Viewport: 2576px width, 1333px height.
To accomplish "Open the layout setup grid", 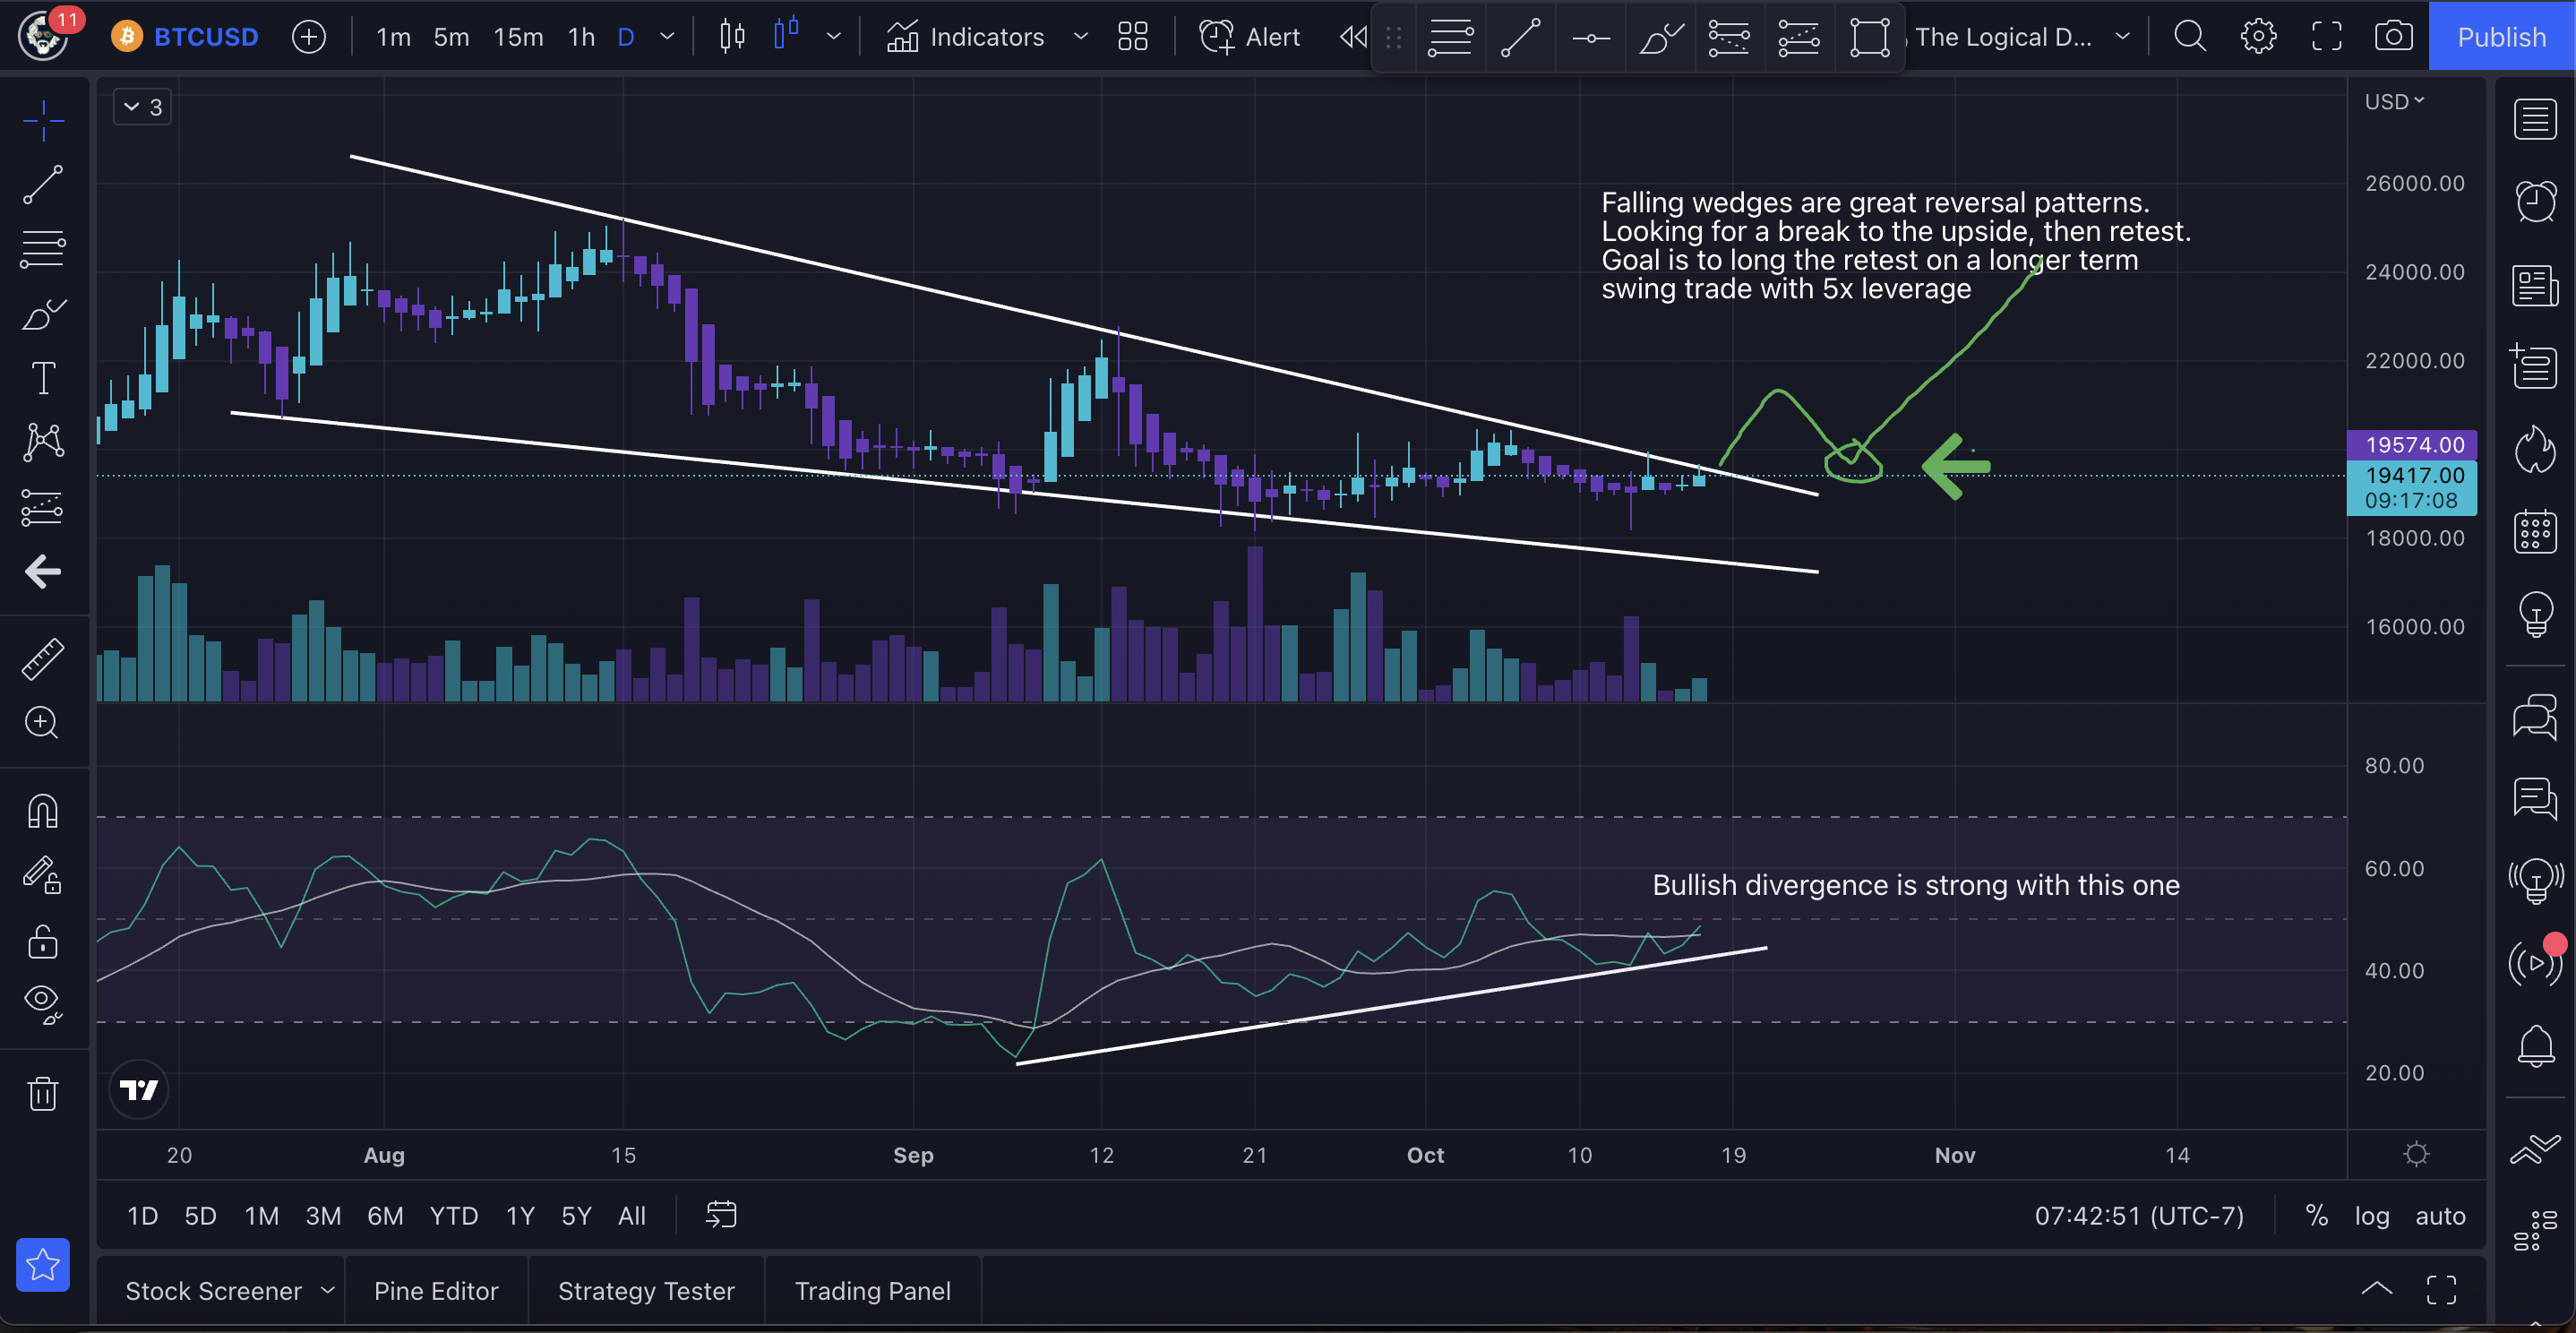I will pyautogui.click(x=1132, y=37).
